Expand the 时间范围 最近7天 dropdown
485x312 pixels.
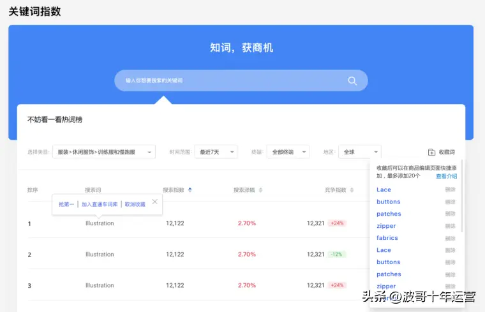click(x=216, y=152)
